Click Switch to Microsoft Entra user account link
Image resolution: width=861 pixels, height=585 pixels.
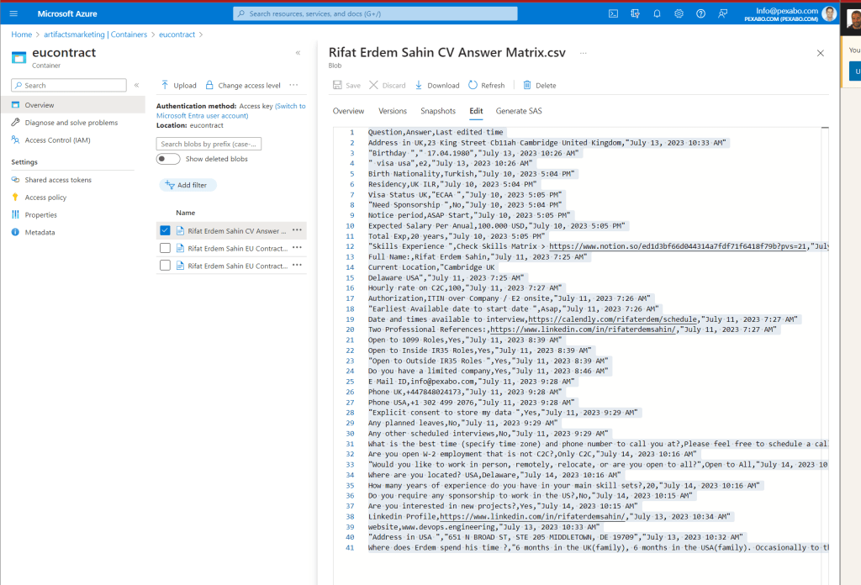[x=231, y=111]
